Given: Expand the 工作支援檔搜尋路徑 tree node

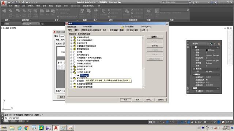Looking at the screenshot, I should [x=71, y=40].
